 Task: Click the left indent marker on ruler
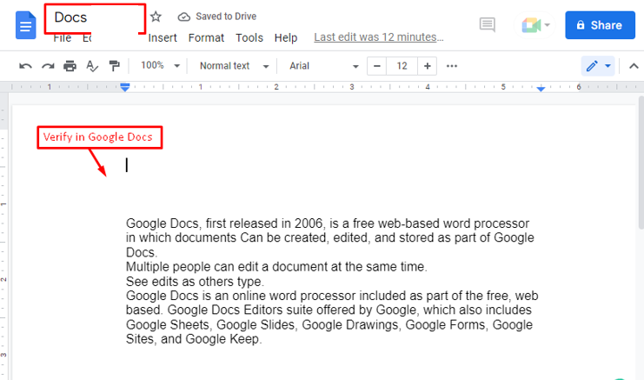tap(125, 87)
